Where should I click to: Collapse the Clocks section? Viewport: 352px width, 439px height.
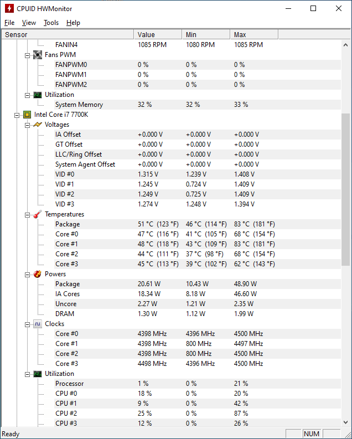(27, 324)
